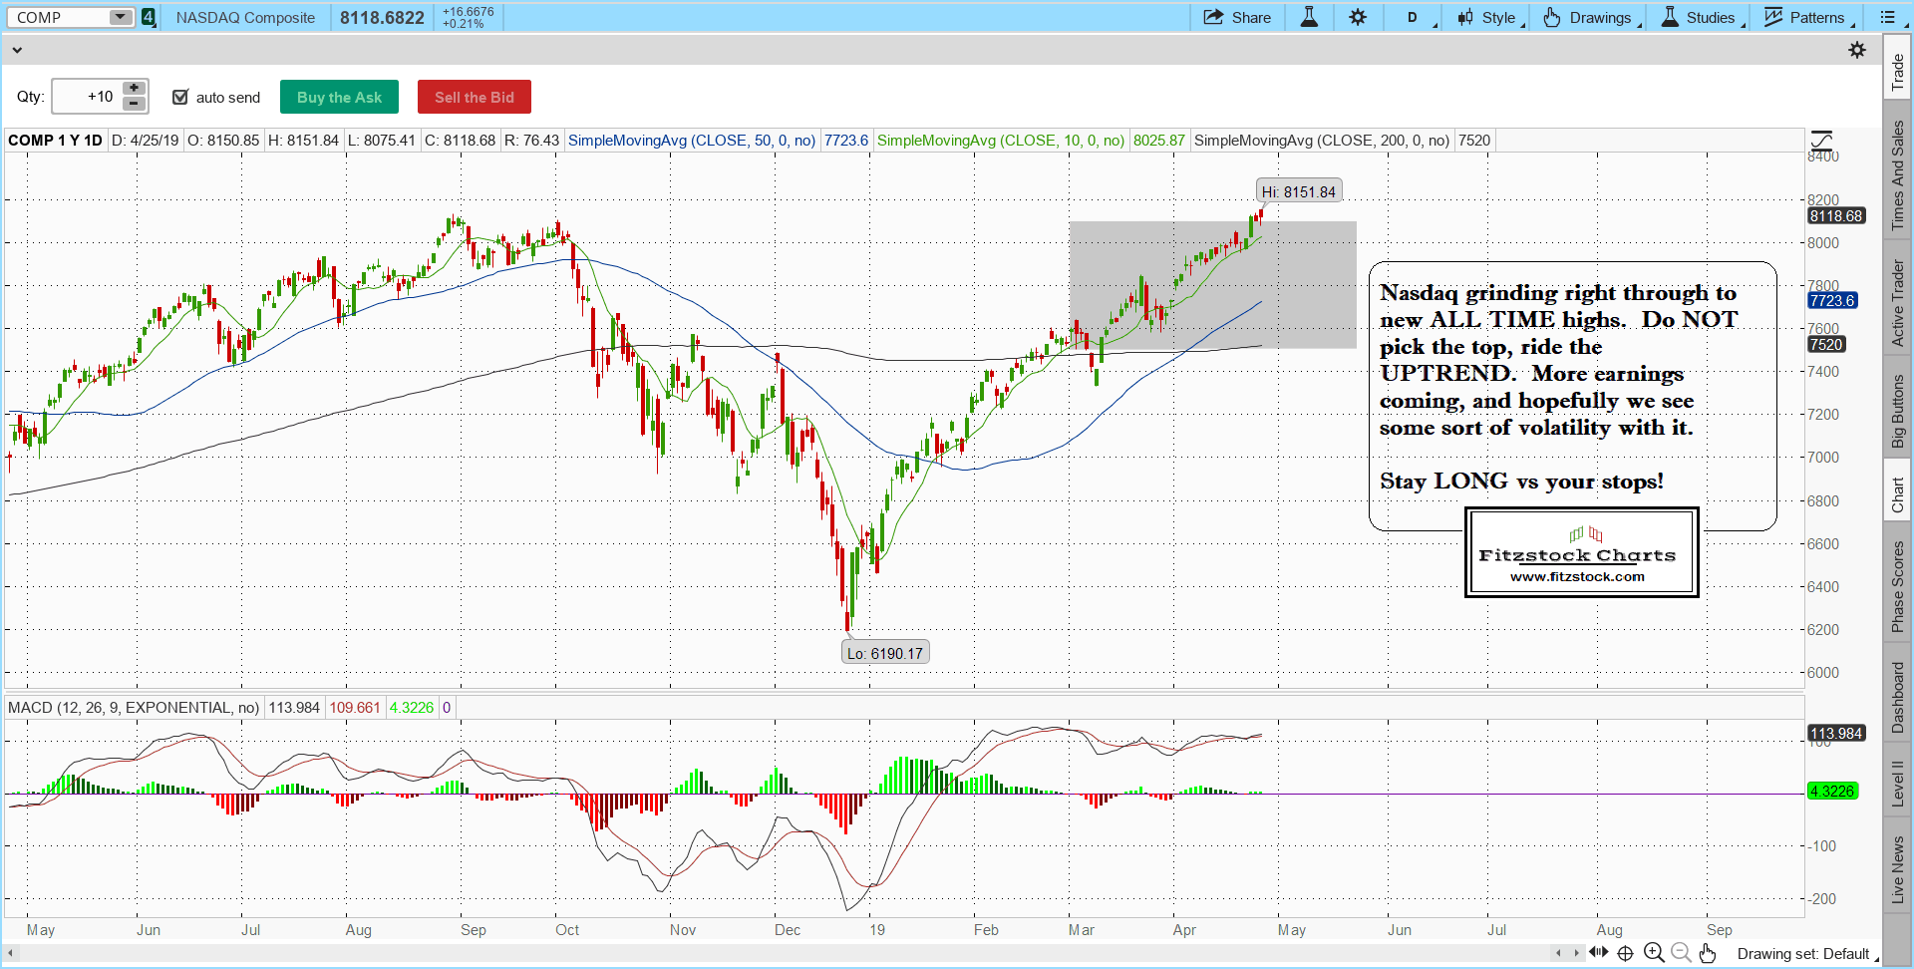This screenshot has width=1914, height=969.
Task: Expand the Style dropdown menu
Action: tap(1490, 17)
